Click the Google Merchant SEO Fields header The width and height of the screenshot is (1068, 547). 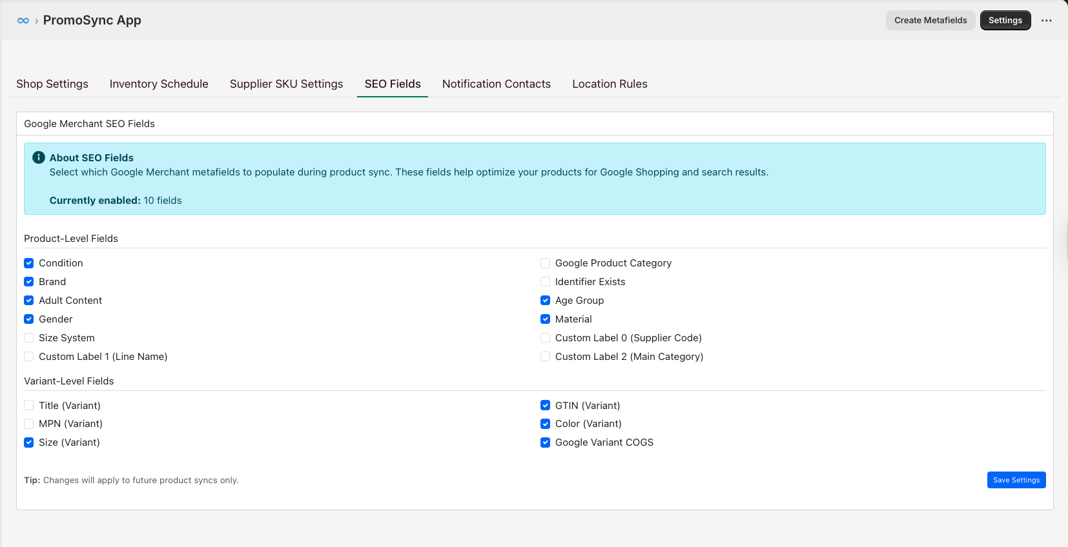click(x=89, y=124)
